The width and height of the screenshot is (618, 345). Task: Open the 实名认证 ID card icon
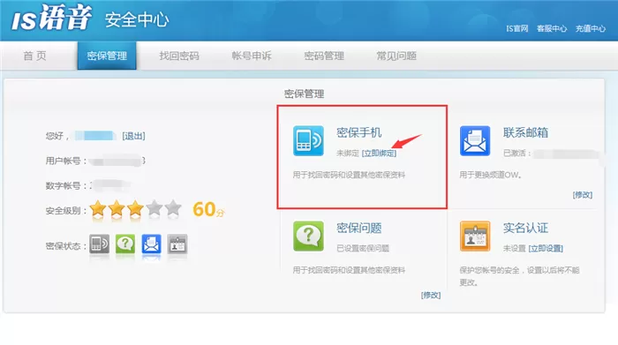[x=475, y=236]
